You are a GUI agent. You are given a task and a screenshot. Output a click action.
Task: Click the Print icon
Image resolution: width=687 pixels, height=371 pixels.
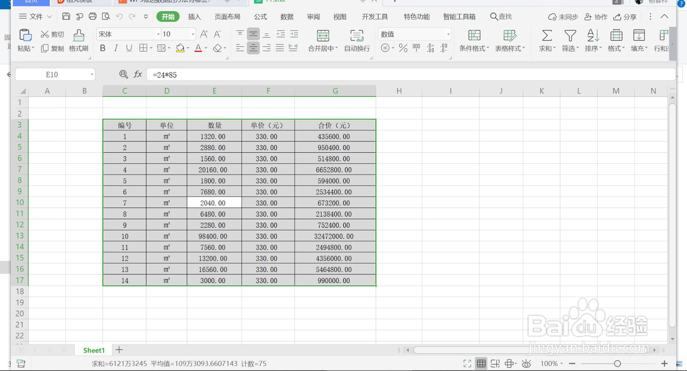point(93,16)
